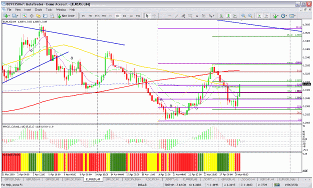Toggle chart shift from right border
The image size is (313, 188).
pos(266,15)
